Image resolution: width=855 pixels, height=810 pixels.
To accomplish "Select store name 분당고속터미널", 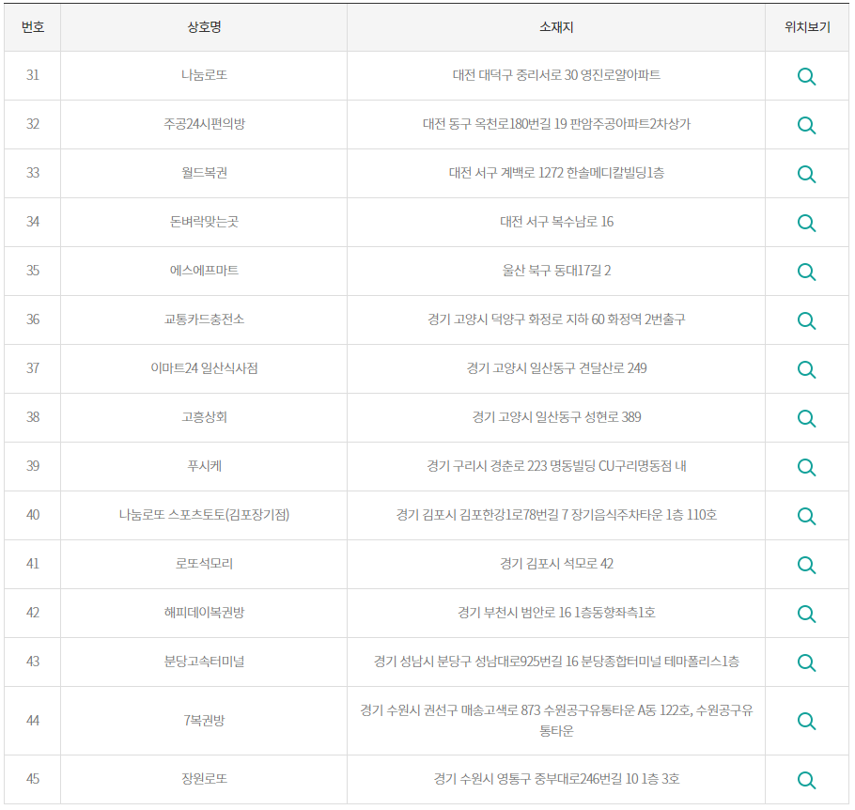I will tap(204, 662).
